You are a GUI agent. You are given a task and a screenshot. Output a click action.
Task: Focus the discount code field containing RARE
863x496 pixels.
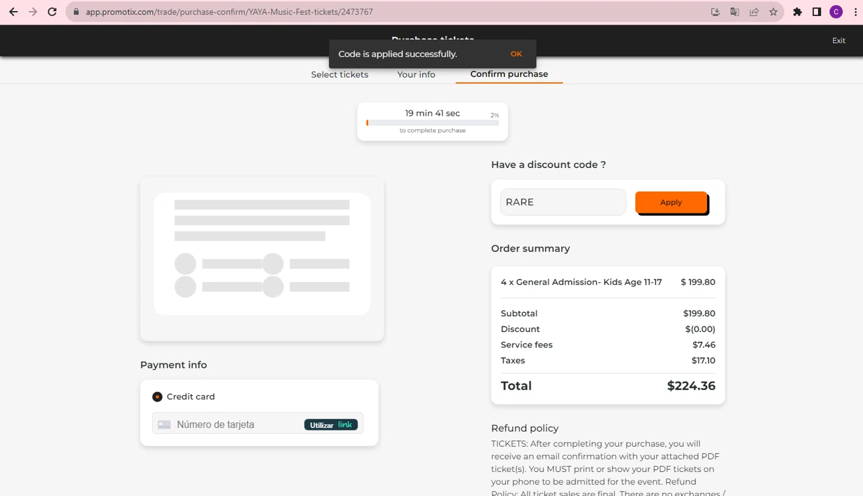(x=563, y=202)
